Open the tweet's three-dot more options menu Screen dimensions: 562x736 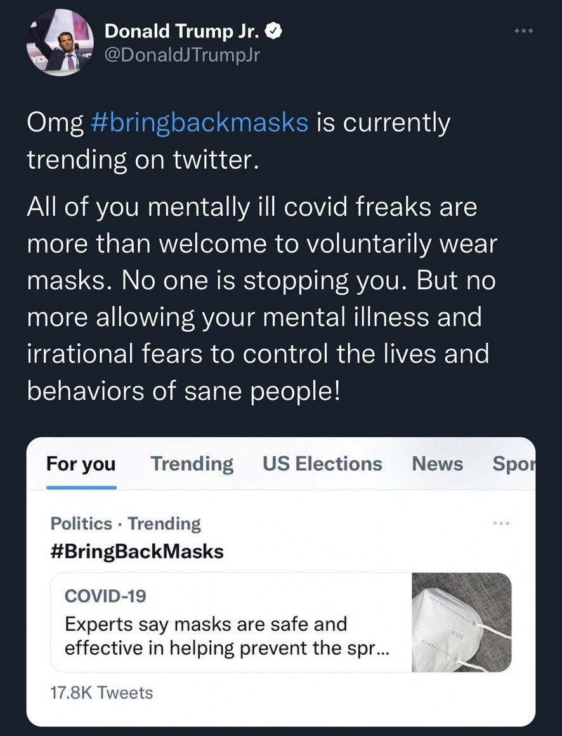(523, 30)
